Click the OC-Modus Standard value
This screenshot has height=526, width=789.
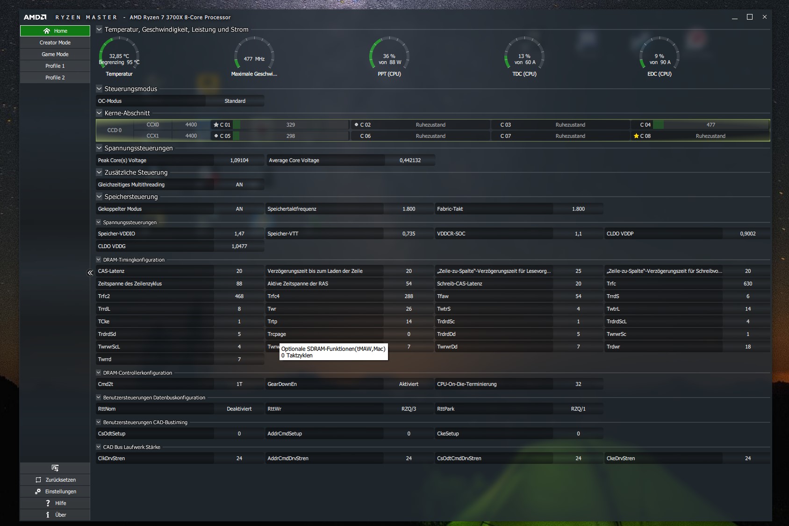235,101
